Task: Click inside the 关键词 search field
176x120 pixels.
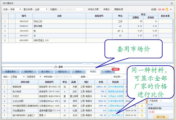Action: (x=71, y=9)
